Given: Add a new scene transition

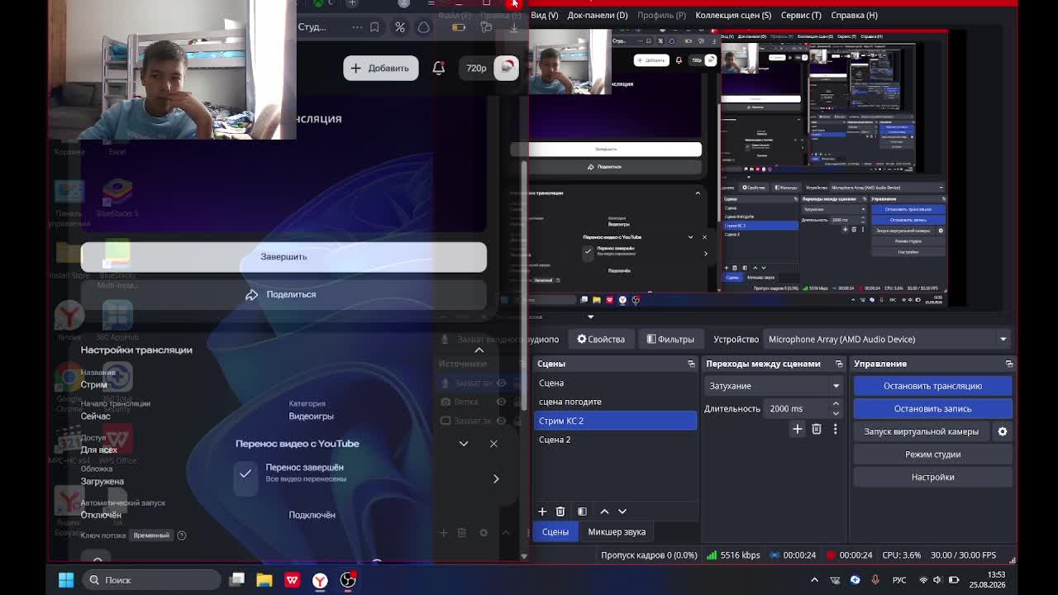Looking at the screenshot, I should pyautogui.click(x=798, y=429).
